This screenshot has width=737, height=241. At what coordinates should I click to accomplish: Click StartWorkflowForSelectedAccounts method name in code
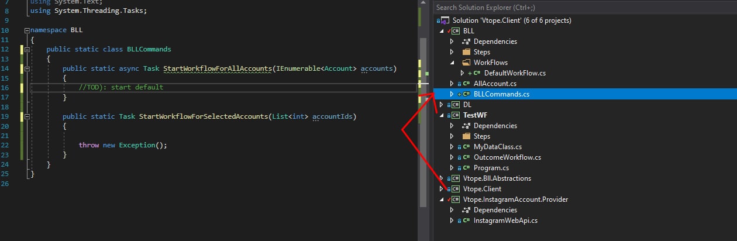pyautogui.click(x=204, y=117)
